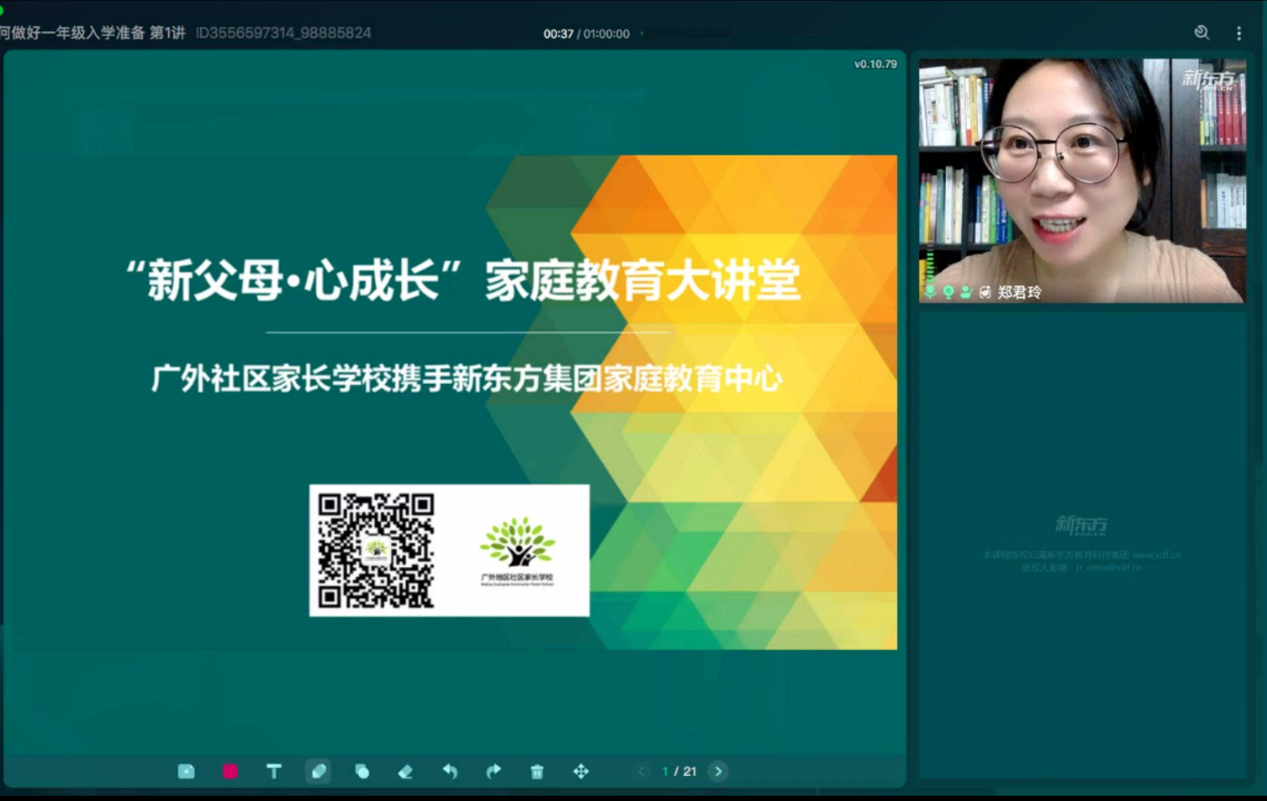Image resolution: width=1267 pixels, height=801 pixels.
Task: Click the slide title 家庭教育大讲堂
Action: pos(643,280)
